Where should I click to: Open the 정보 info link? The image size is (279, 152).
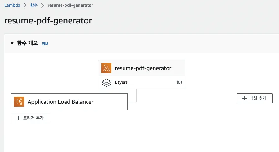click(x=45, y=44)
